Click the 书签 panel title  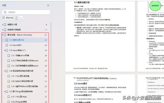tap(4, 5)
